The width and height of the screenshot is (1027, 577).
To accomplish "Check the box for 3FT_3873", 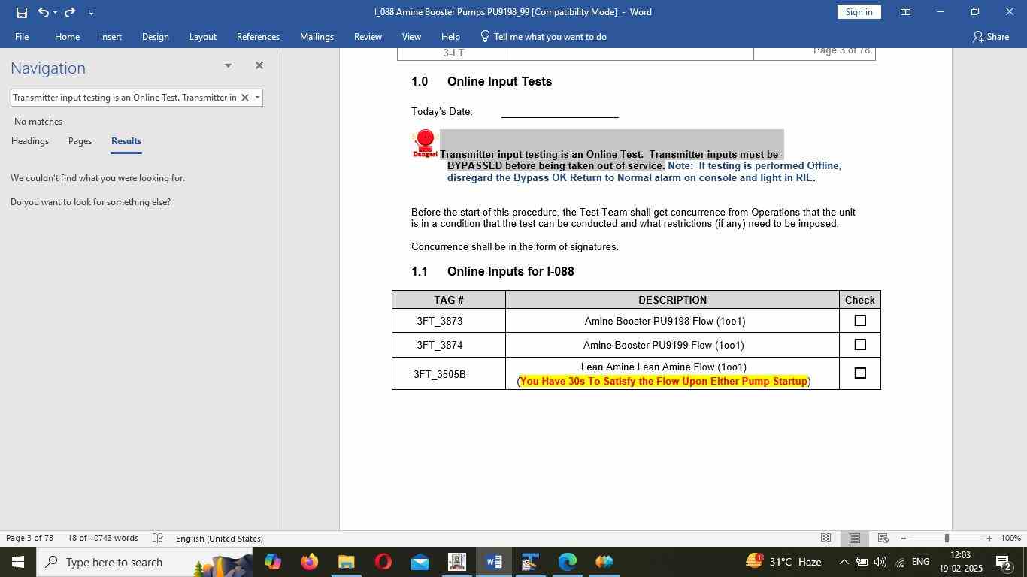I will (860, 321).
